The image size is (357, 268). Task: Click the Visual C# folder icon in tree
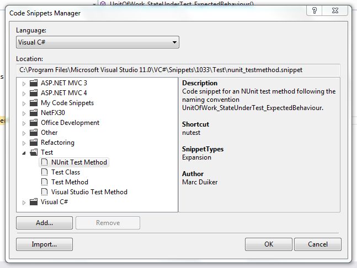point(34,201)
